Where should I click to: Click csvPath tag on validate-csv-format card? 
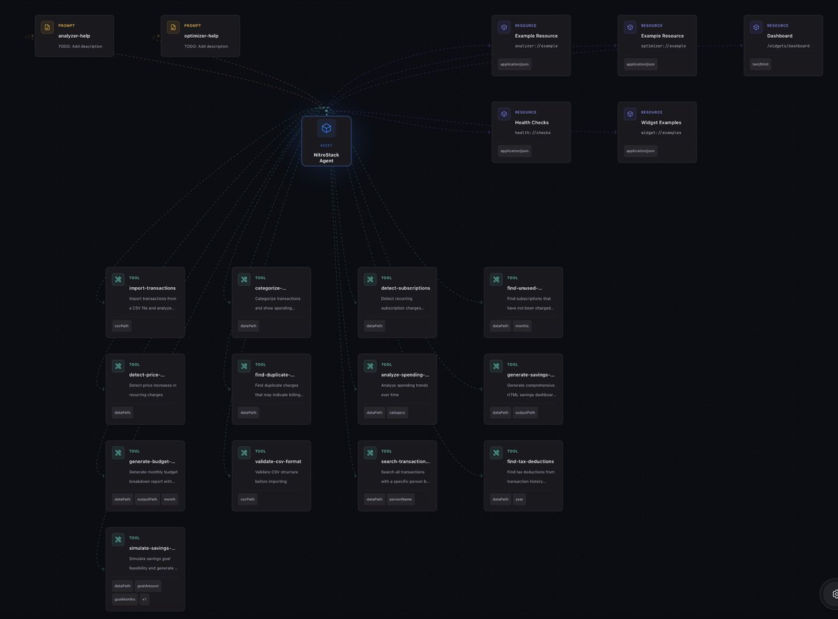click(x=247, y=499)
